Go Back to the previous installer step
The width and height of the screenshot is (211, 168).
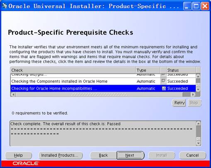[x=103, y=155]
